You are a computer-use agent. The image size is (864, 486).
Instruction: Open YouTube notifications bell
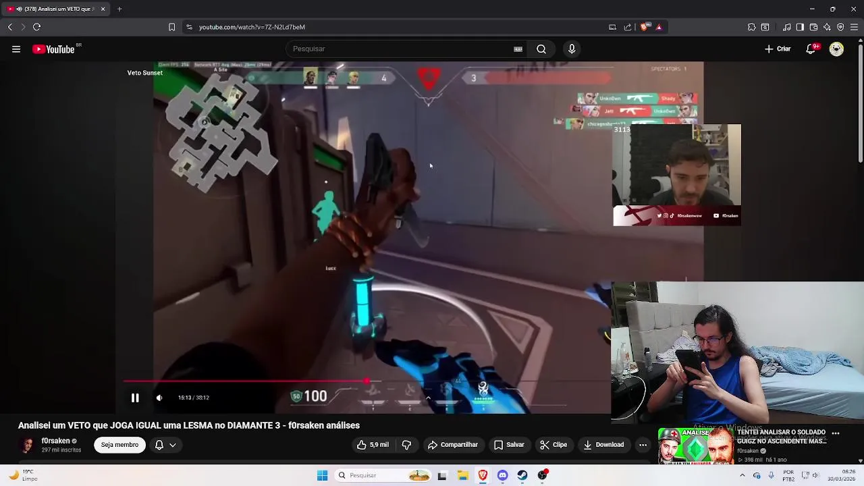tap(811, 49)
